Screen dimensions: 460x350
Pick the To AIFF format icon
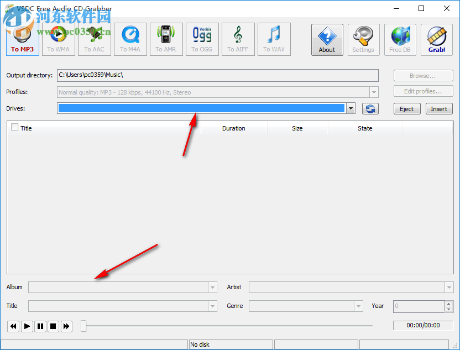(x=238, y=39)
